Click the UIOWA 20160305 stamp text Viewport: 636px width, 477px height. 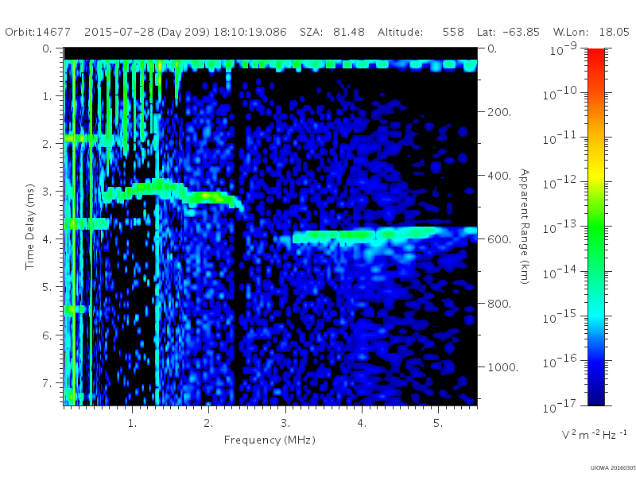click(x=613, y=467)
